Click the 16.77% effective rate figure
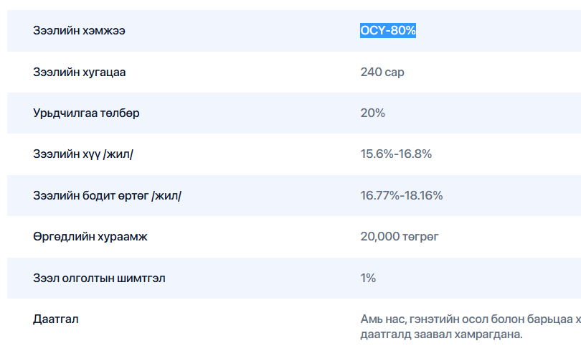 pyautogui.click(x=379, y=195)
